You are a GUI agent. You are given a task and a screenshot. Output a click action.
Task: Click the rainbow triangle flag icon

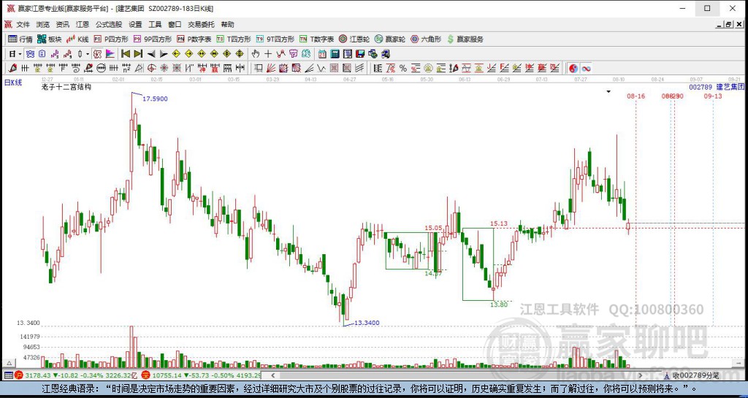(x=110, y=54)
